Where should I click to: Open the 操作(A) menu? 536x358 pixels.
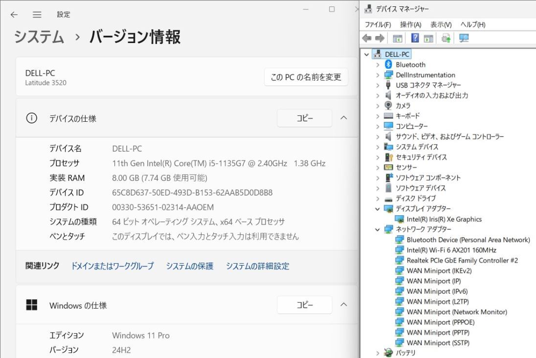point(410,24)
